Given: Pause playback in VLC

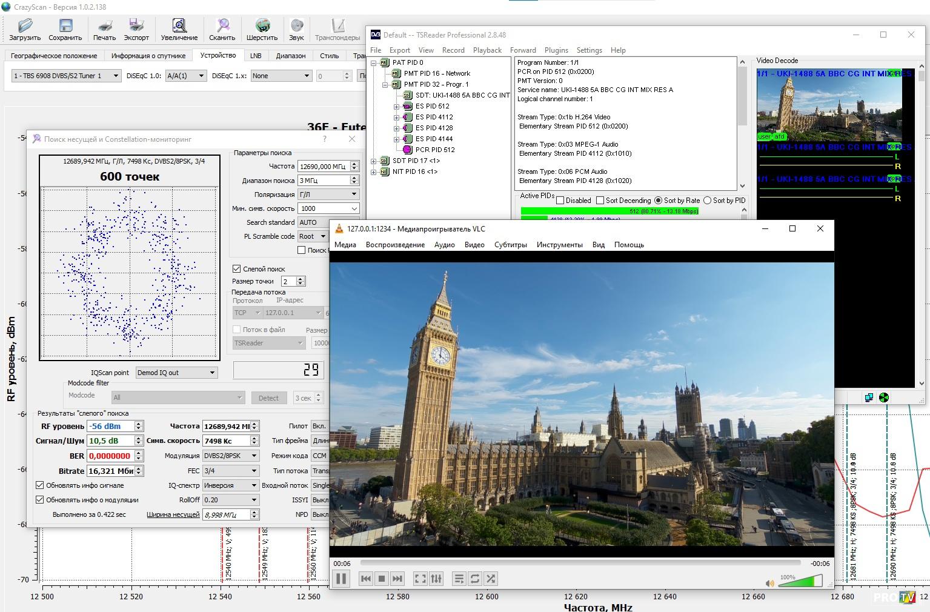Looking at the screenshot, I should click(341, 579).
